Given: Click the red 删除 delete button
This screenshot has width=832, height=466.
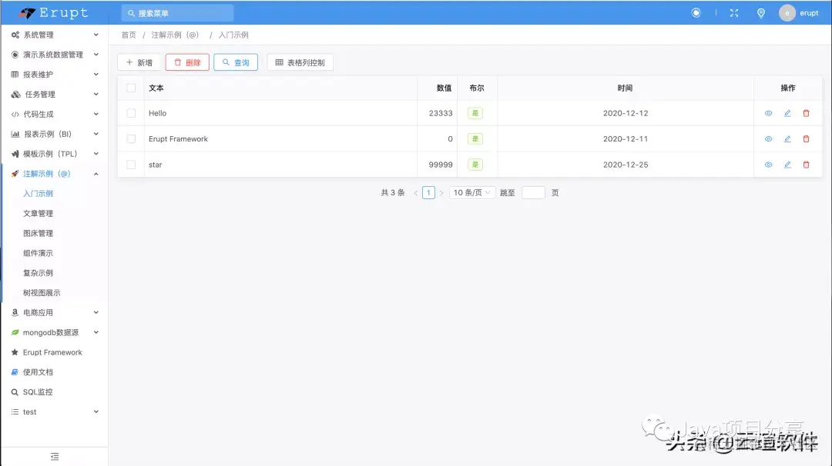Looking at the screenshot, I should click(187, 62).
